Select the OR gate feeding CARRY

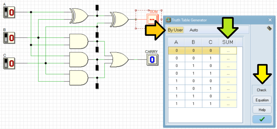click(119, 60)
